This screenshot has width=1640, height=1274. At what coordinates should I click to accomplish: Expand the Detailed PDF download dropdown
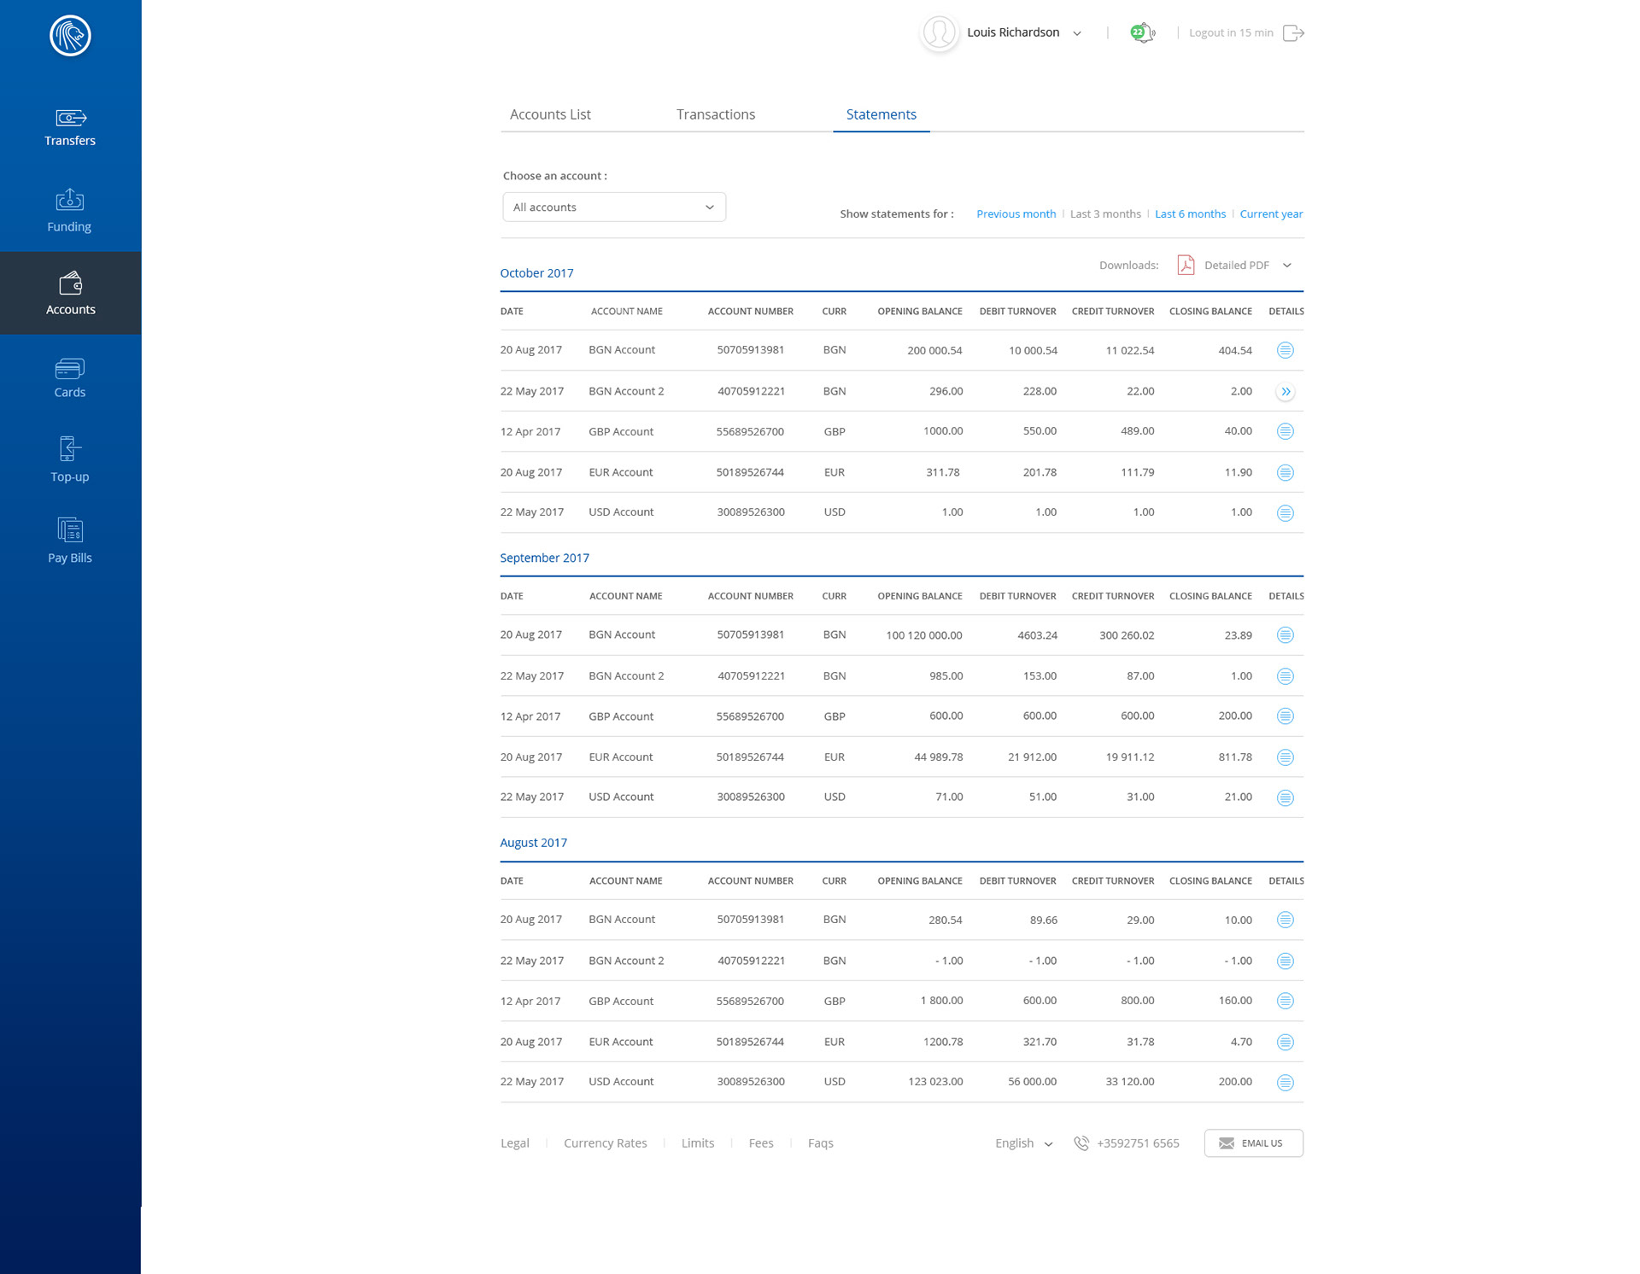pos(1286,266)
